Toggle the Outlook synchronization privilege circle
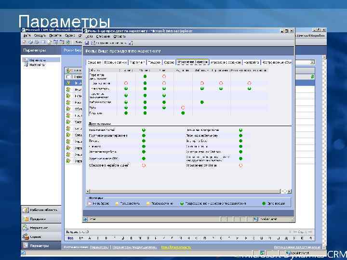Screen dimensions: 347x260 [241, 152]
